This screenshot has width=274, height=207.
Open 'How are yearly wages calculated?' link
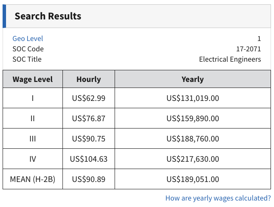[x=218, y=198]
